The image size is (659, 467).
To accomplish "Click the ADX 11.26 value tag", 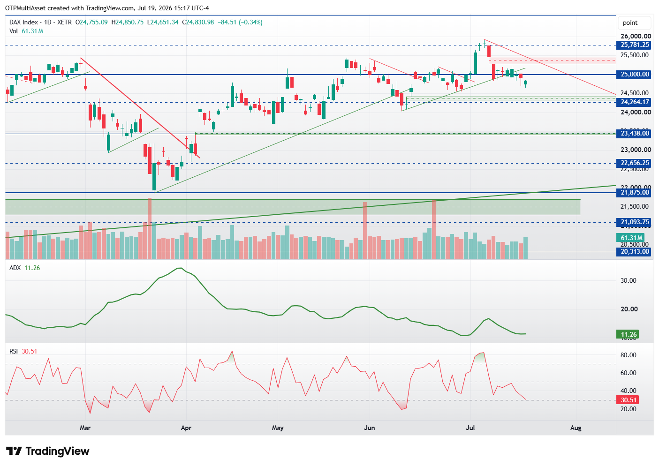I will click(629, 334).
